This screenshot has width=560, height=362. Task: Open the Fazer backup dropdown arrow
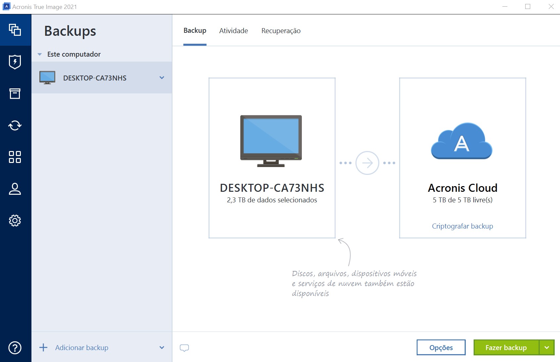547,347
